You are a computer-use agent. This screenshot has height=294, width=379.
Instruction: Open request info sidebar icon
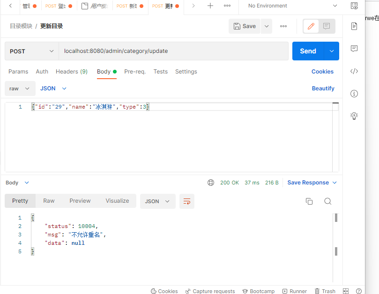point(354,94)
